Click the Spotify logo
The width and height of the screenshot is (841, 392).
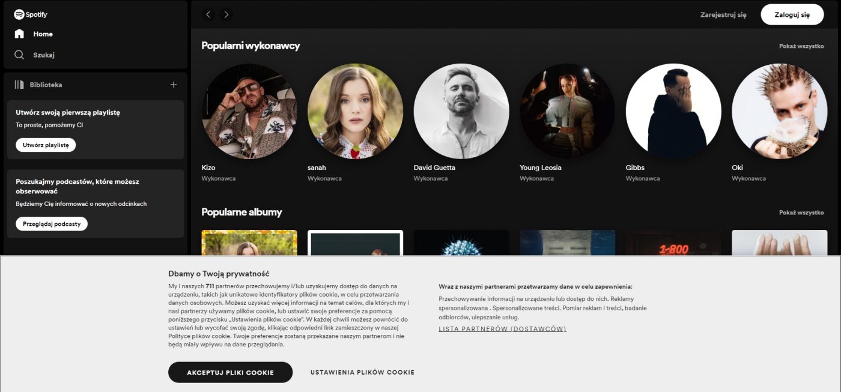point(31,14)
